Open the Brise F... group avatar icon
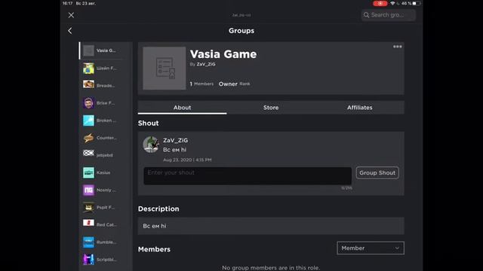 [x=88, y=103]
